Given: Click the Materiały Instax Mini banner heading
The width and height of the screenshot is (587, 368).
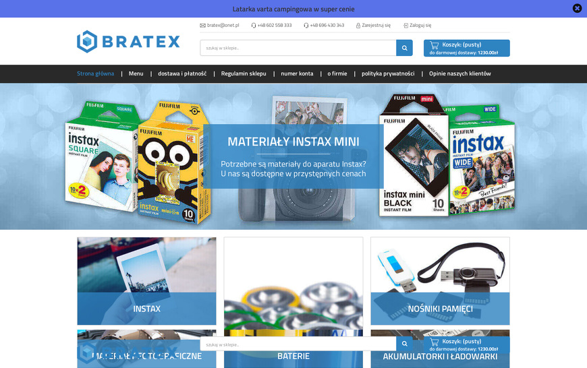Looking at the screenshot, I should (293, 142).
